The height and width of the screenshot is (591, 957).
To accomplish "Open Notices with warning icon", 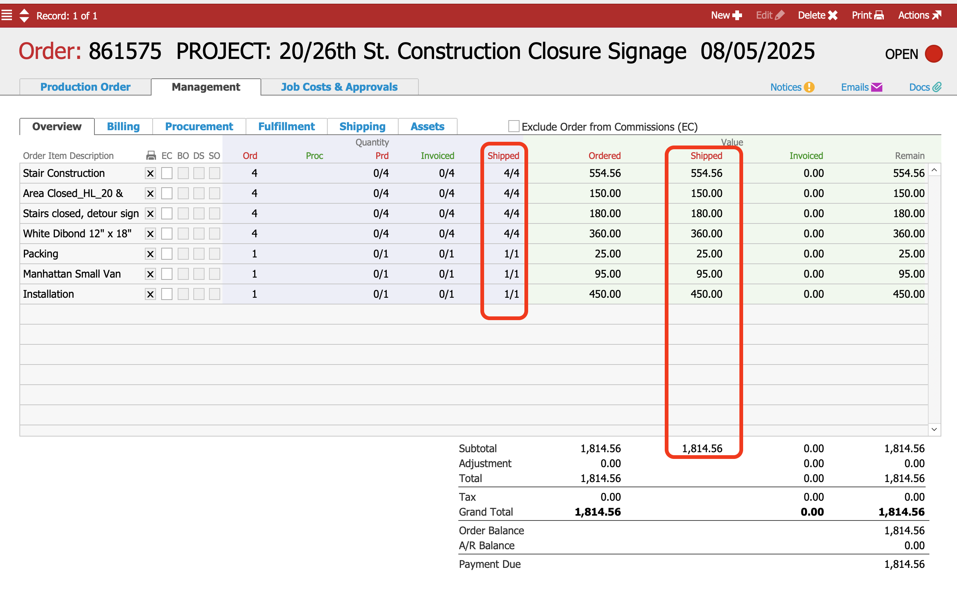I will pos(792,87).
